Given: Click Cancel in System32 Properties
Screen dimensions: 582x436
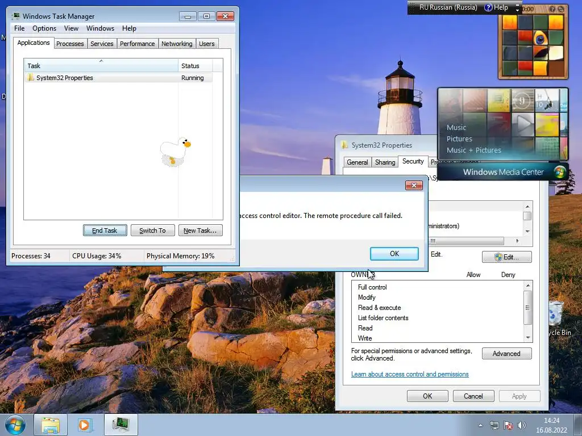Looking at the screenshot, I should [473, 396].
